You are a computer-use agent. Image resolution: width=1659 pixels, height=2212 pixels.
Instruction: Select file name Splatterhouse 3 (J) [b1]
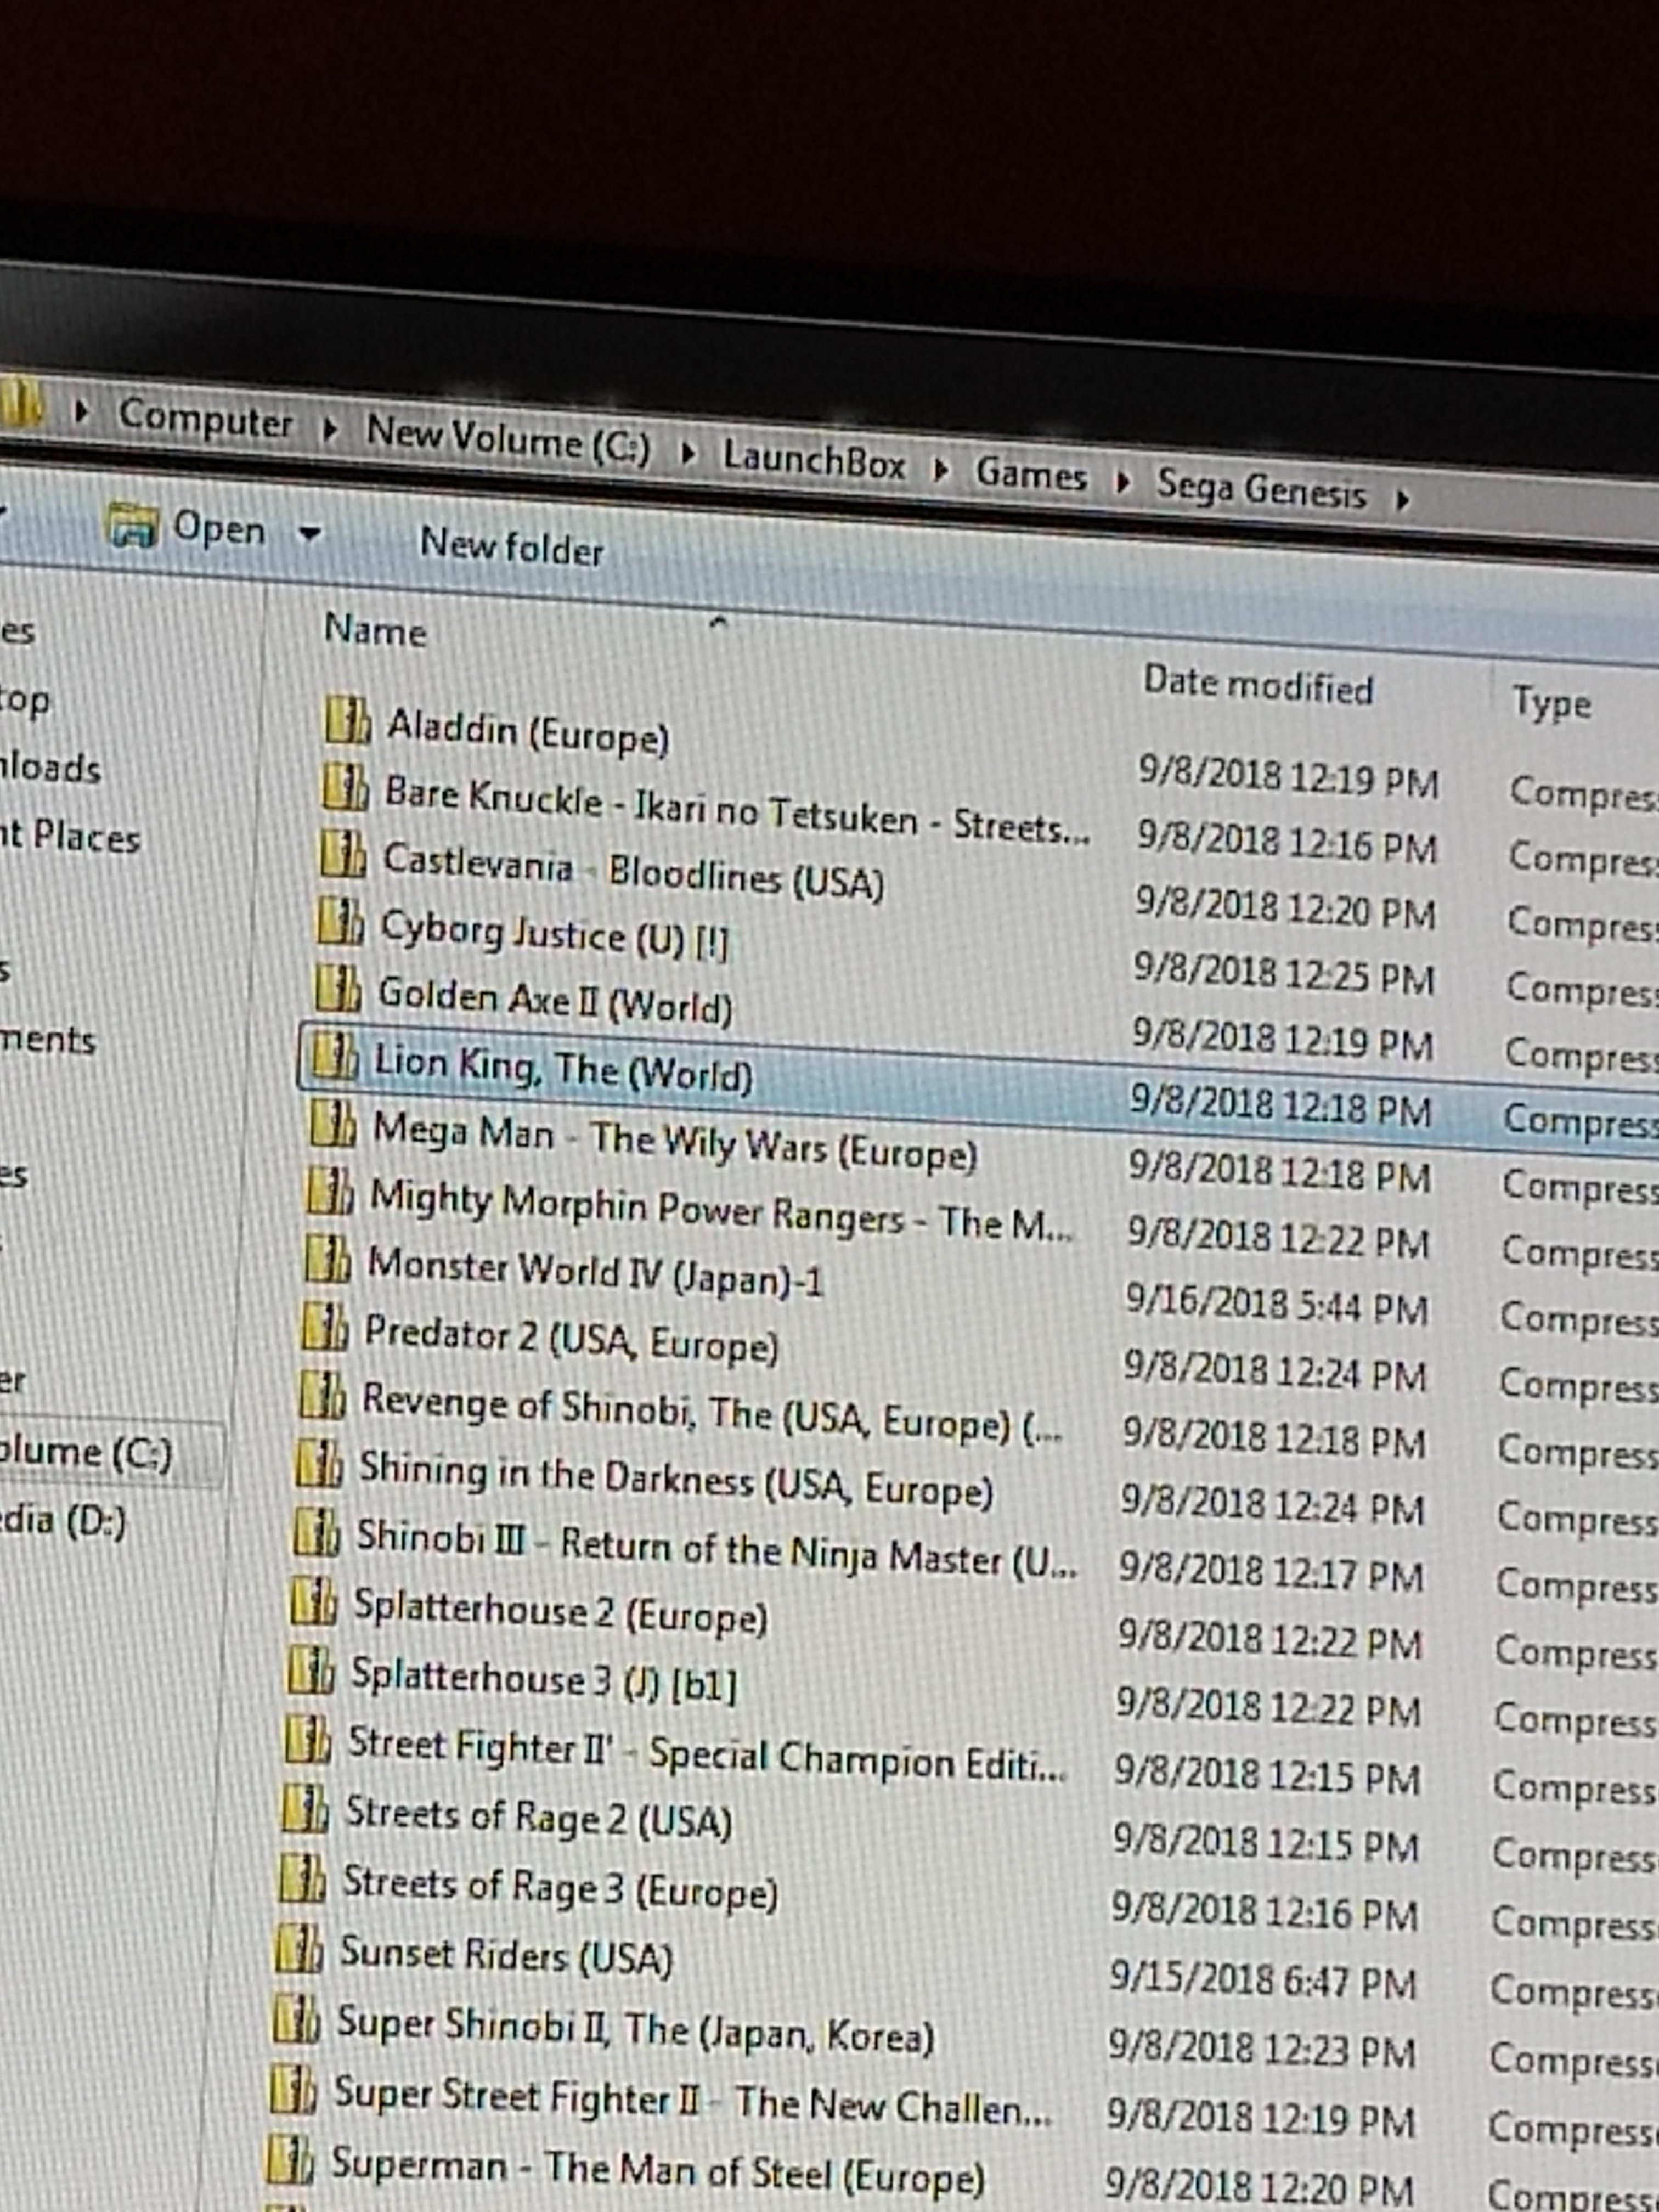[x=544, y=1680]
